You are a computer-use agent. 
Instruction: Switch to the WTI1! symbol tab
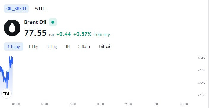tap(40, 9)
